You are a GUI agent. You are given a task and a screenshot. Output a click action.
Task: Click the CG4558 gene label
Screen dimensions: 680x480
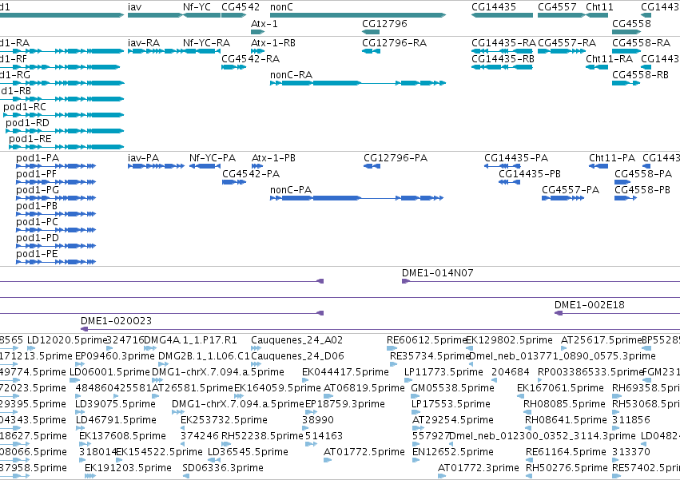tap(631, 24)
